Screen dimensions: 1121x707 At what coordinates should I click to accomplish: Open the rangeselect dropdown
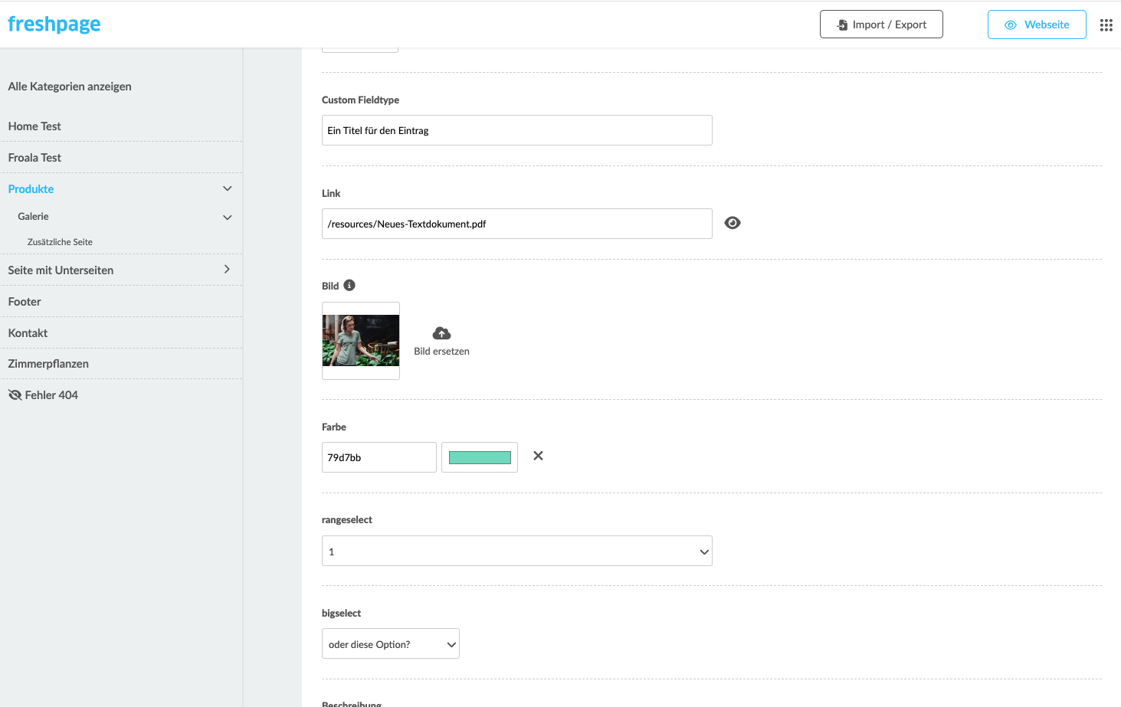point(517,551)
